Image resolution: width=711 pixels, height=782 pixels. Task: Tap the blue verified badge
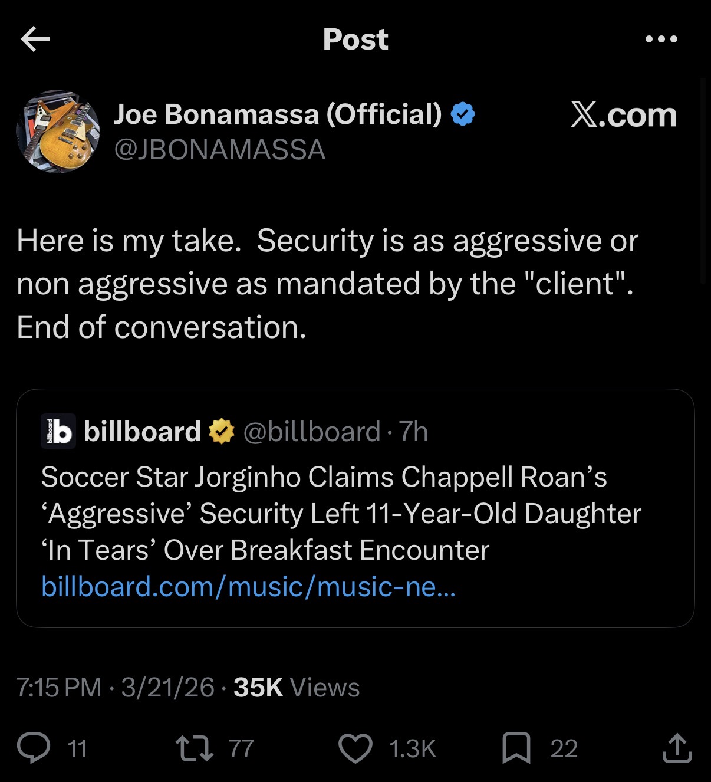pos(463,114)
